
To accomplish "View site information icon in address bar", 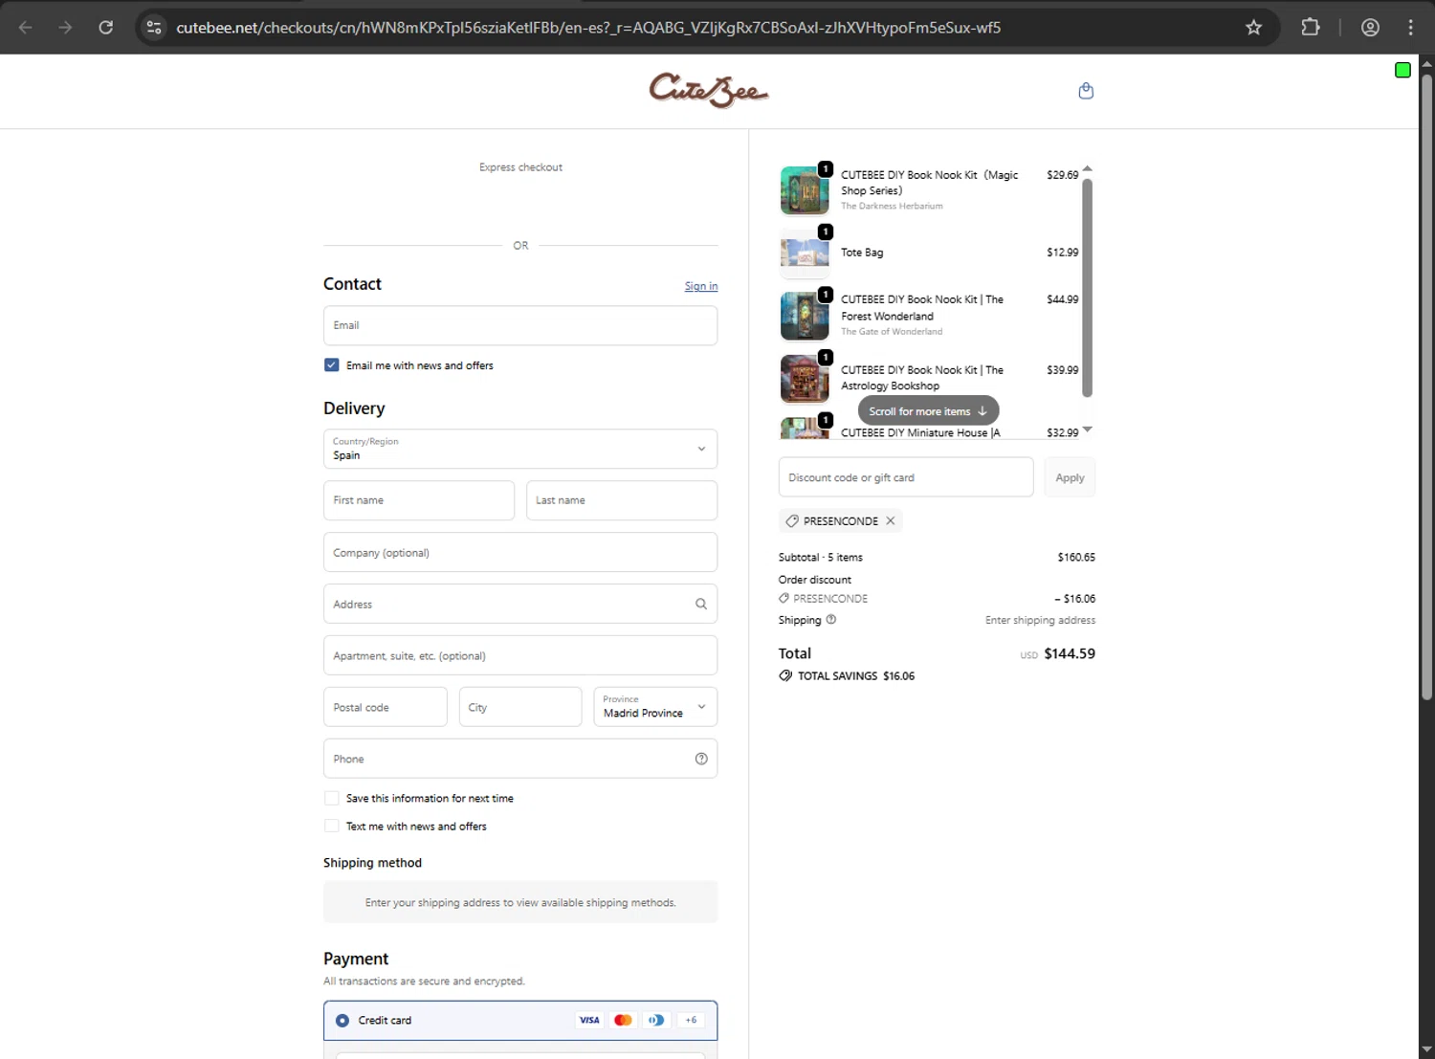I will coord(154,28).
